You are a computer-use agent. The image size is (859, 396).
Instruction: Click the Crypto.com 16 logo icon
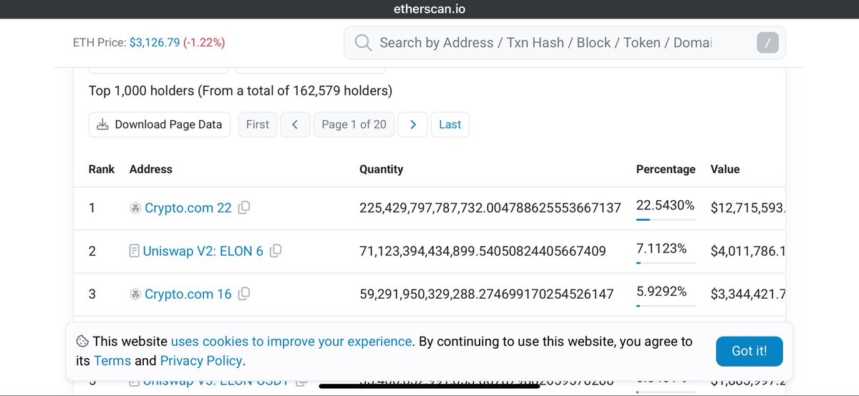(135, 294)
